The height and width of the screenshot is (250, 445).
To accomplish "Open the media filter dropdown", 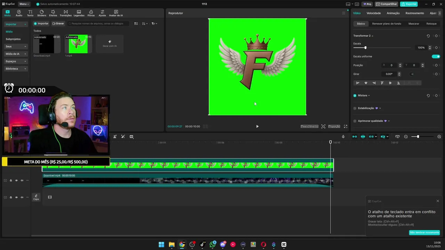I will [154, 24].
